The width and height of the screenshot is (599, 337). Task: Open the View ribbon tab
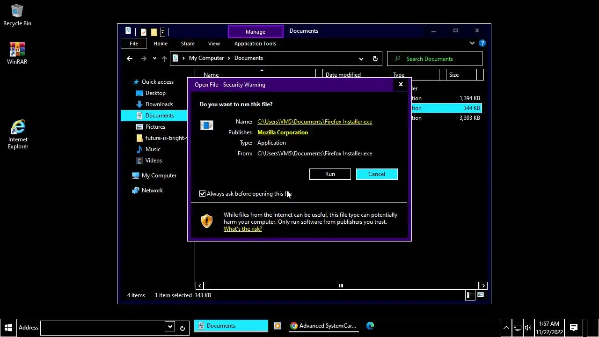214,44
